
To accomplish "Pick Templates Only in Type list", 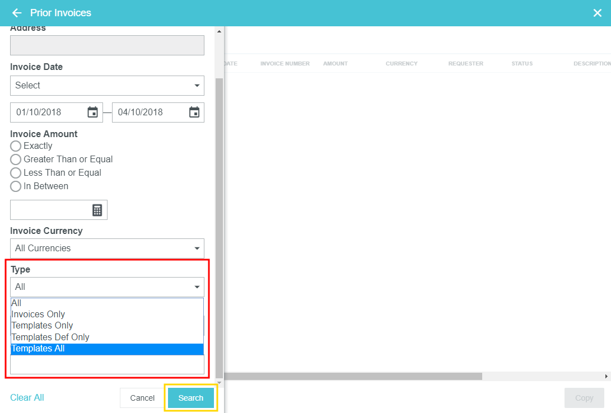I will pyautogui.click(x=43, y=326).
